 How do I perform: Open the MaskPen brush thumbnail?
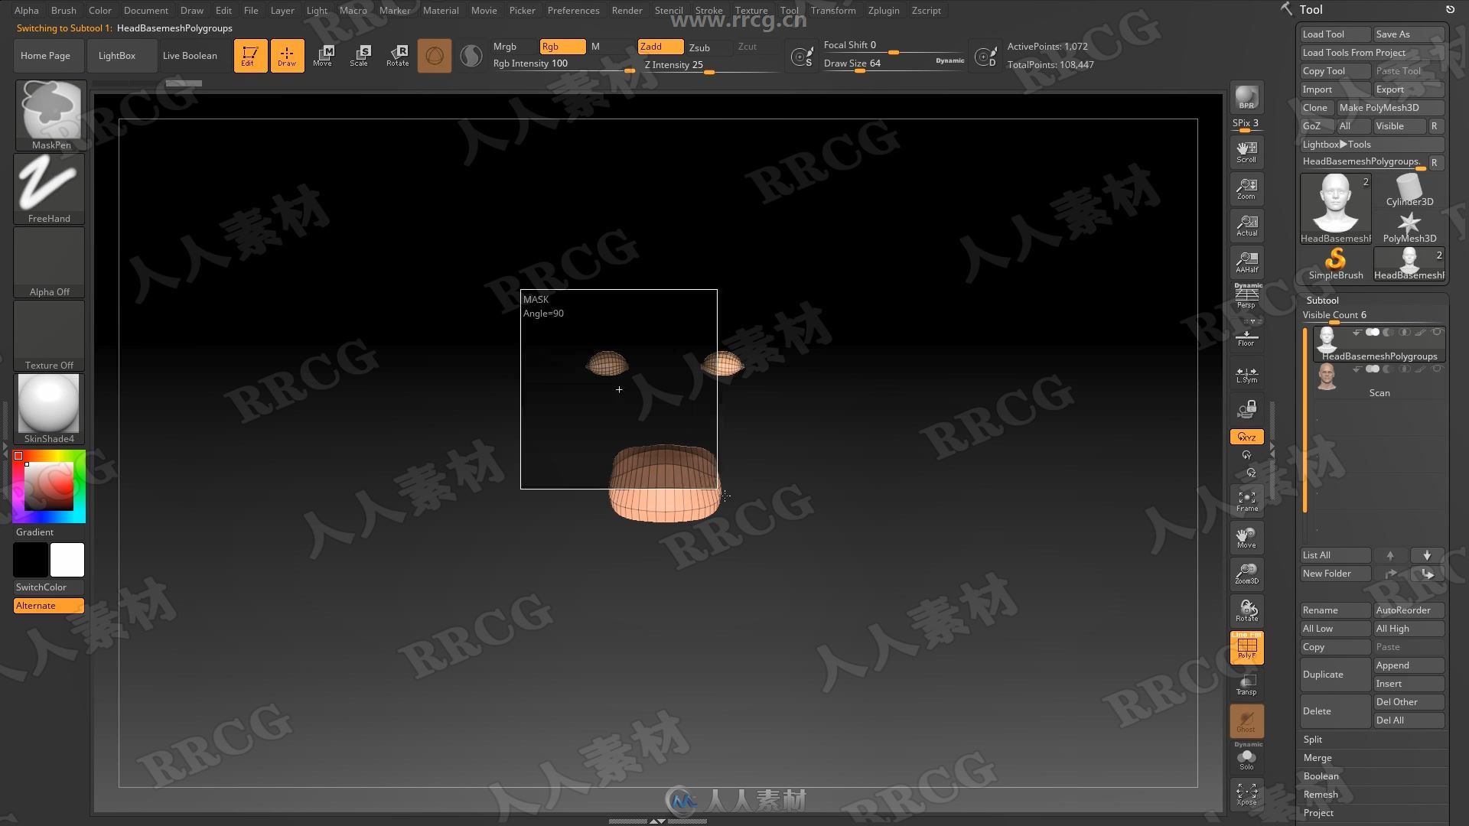pyautogui.click(x=50, y=115)
